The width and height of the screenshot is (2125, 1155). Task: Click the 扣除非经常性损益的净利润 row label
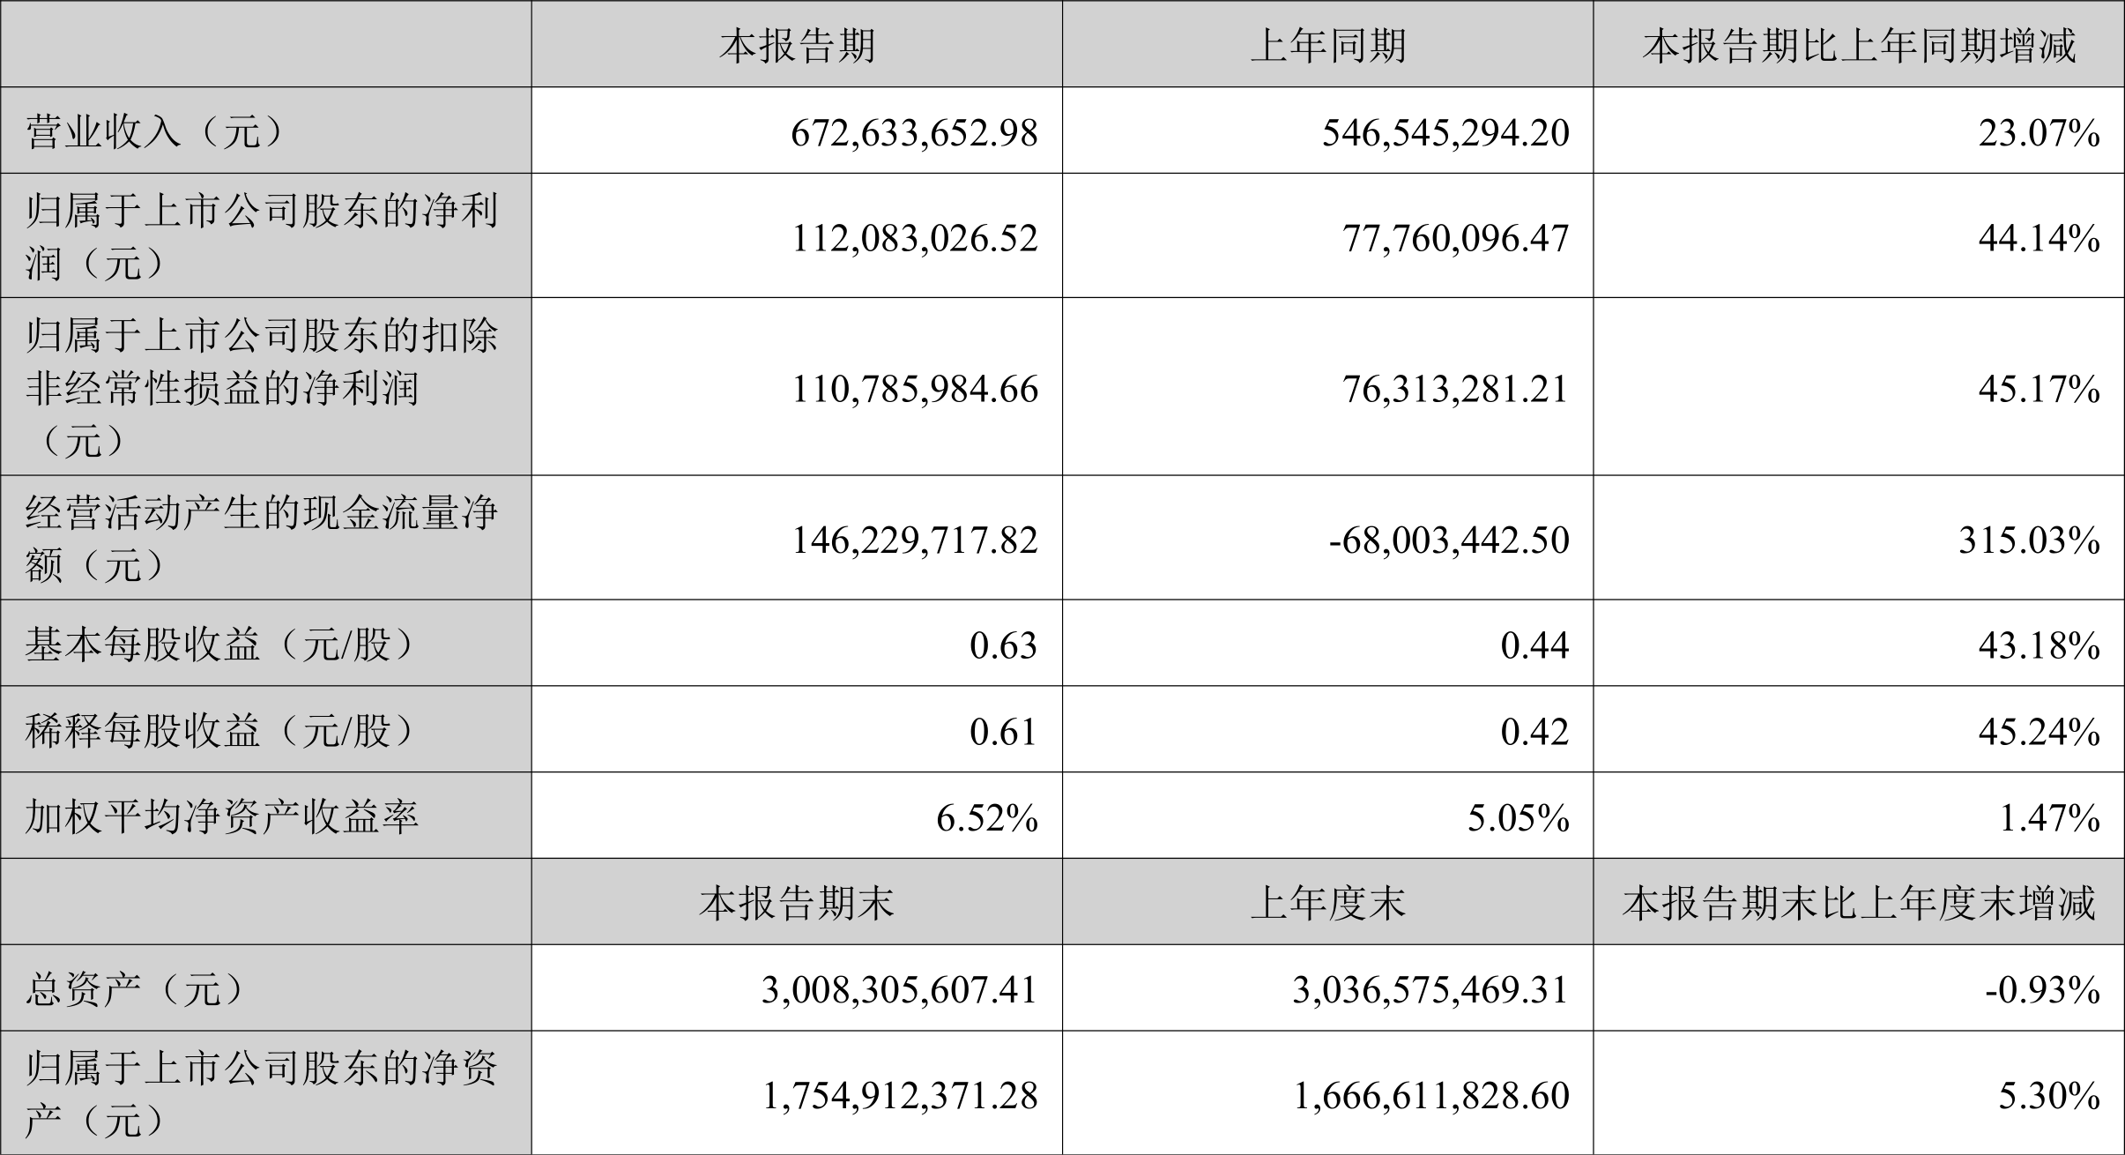(x=262, y=388)
